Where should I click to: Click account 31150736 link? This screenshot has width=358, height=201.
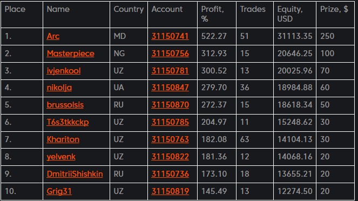[170, 174]
